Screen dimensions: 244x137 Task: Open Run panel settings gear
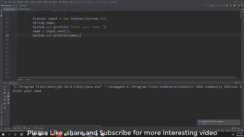[236, 83]
